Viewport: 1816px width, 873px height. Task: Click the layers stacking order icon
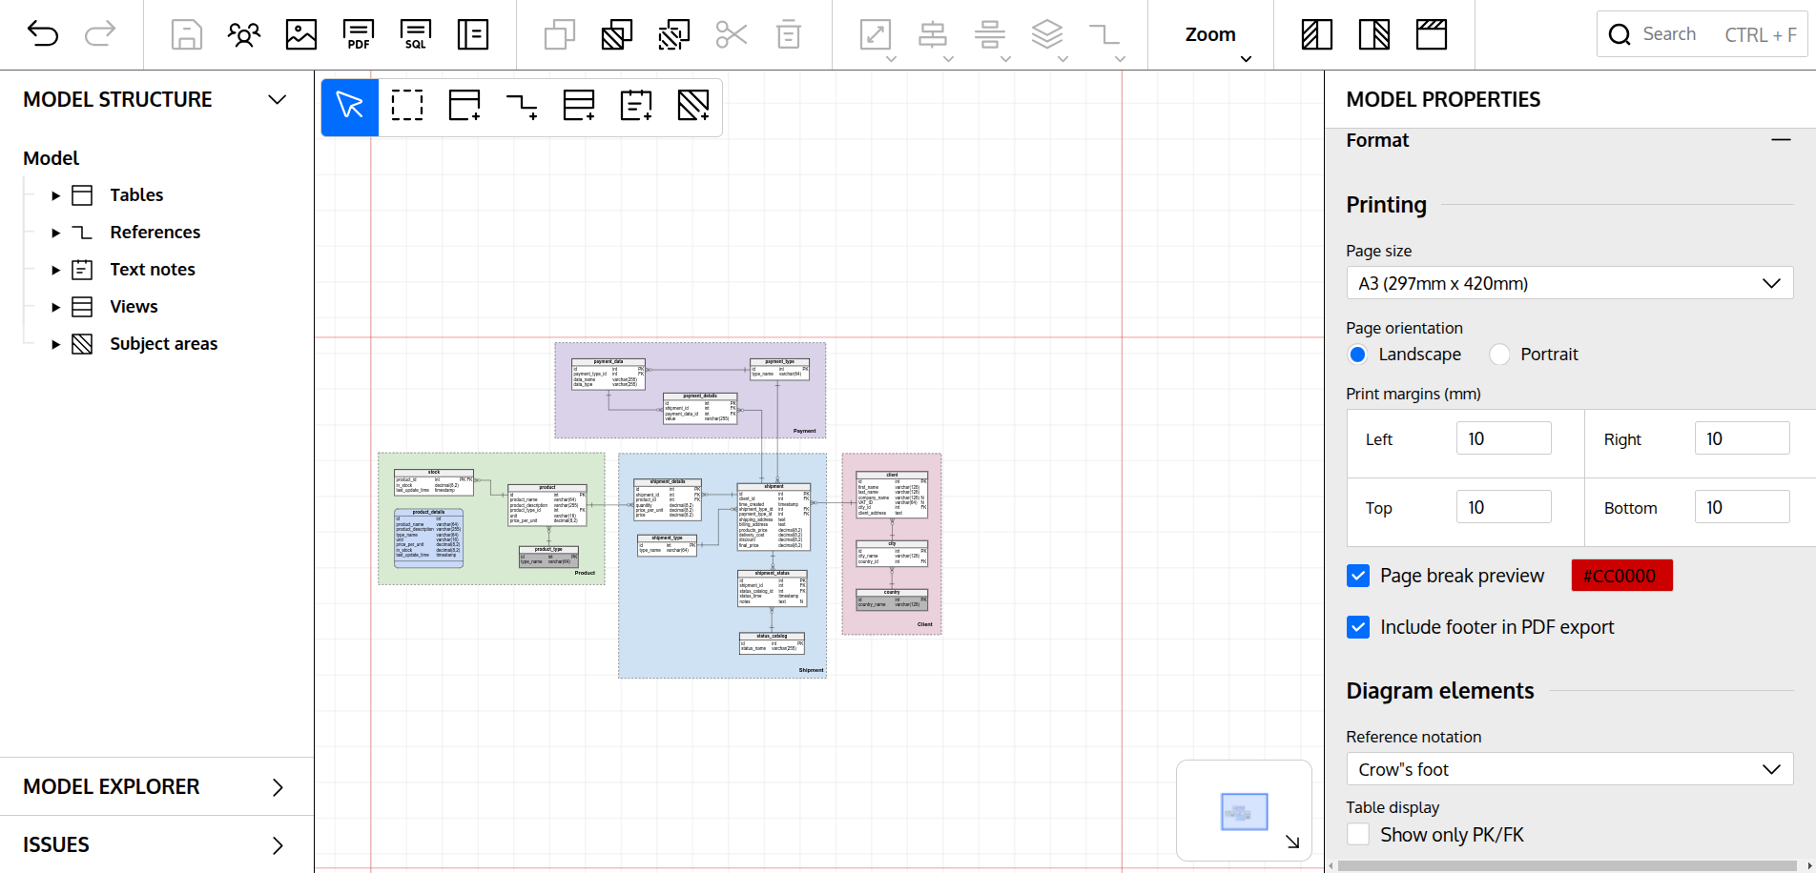pyautogui.click(x=1047, y=34)
